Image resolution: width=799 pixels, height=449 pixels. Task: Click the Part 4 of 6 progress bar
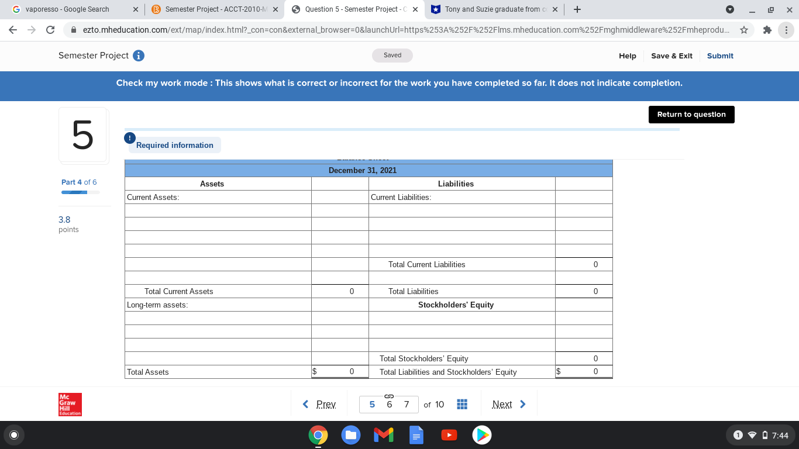click(x=80, y=192)
